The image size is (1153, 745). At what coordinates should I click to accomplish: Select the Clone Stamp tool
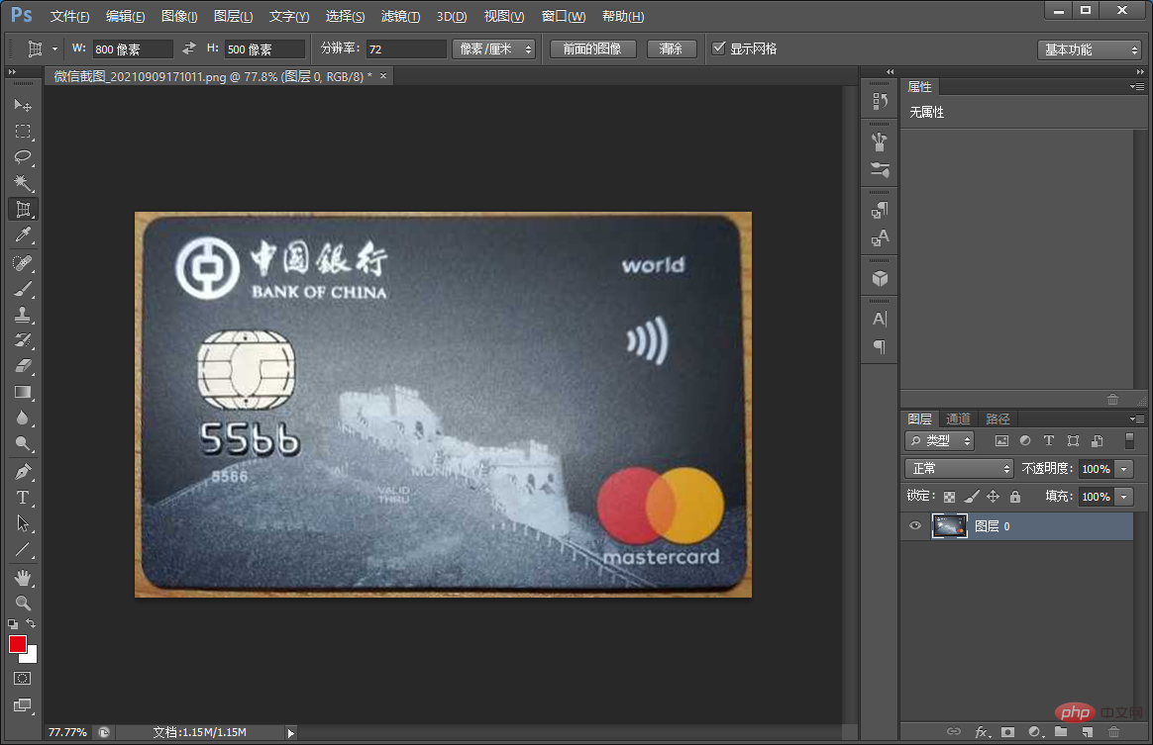pyautogui.click(x=23, y=315)
